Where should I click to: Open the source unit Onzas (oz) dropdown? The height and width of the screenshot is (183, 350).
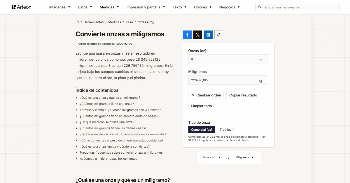[212, 157]
